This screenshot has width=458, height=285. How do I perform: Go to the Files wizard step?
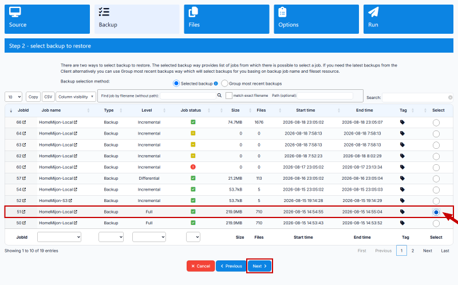226,19
